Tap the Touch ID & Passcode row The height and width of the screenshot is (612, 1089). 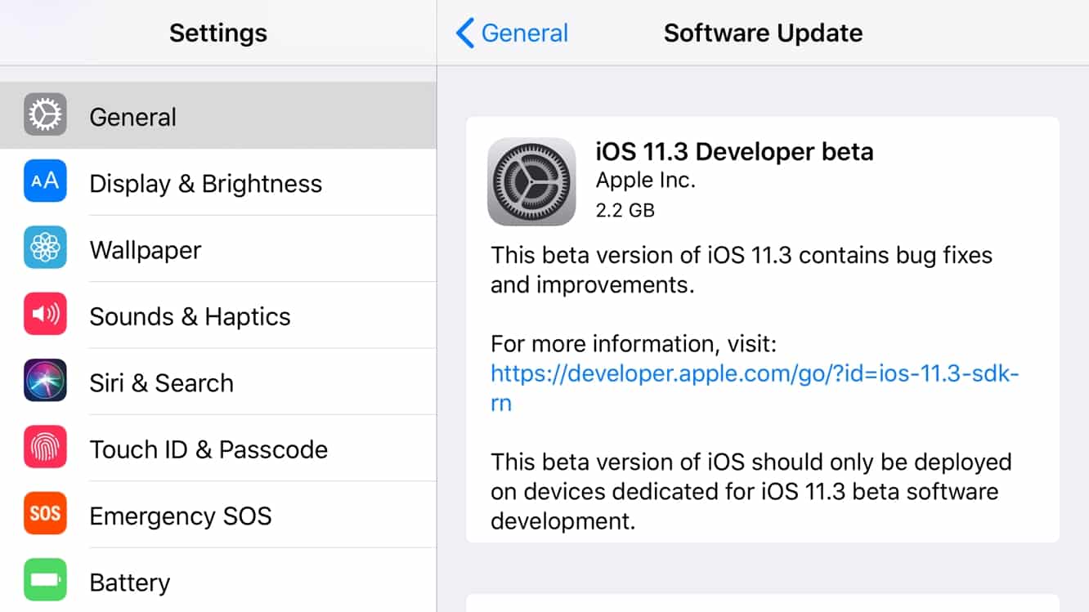click(x=208, y=449)
